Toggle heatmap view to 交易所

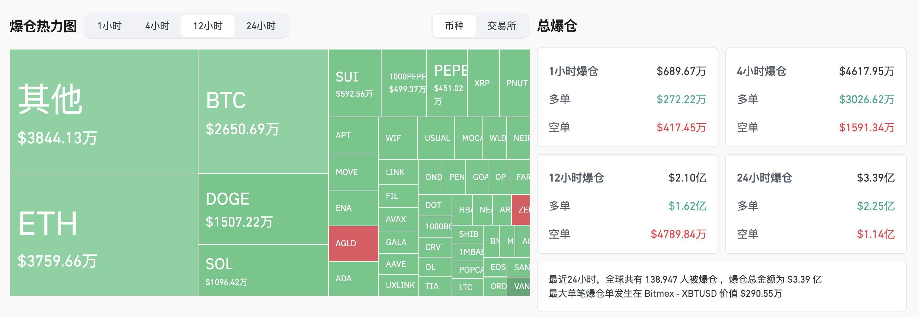point(501,26)
